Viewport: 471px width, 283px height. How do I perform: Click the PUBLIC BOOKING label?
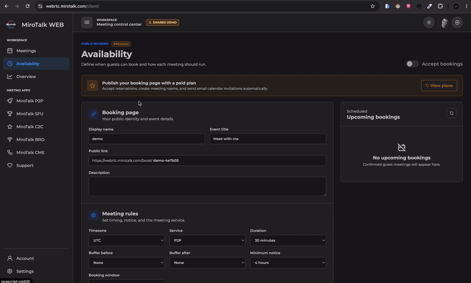pos(95,44)
